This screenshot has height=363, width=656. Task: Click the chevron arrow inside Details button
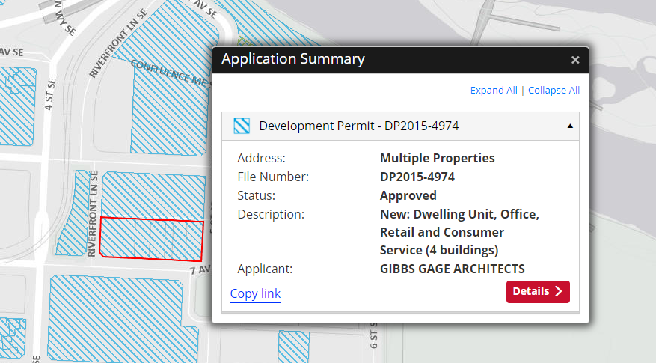click(559, 291)
